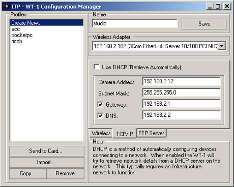This screenshot has height=187, width=234.
Task: Uncheck the Gateway checkbox
Action: [x=100, y=104]
